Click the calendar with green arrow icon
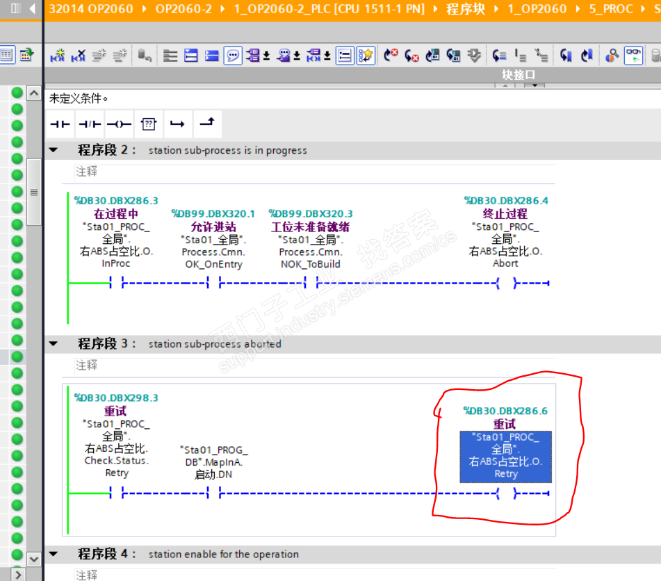This screenshot has height=581, width=661. pyautogui.click(x=26, y=55)
